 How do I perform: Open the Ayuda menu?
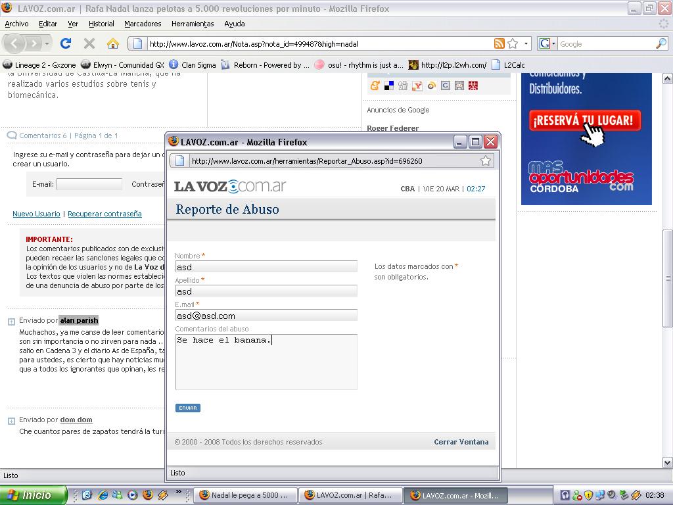pos(235,24)
